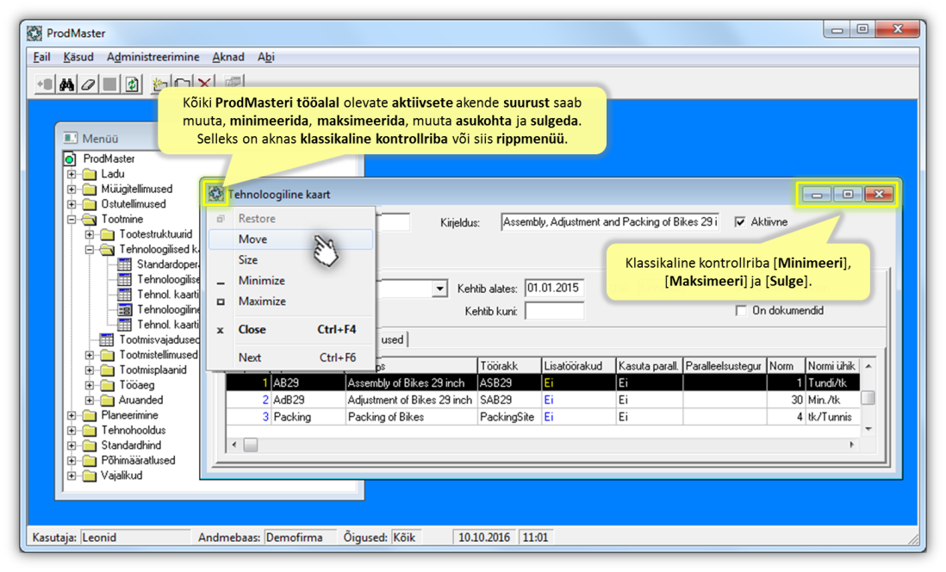This screenshot has height=572, width=946.
Task: Click the Tehnoloogiline form icon in tree
Action: (x=124, y=309)
